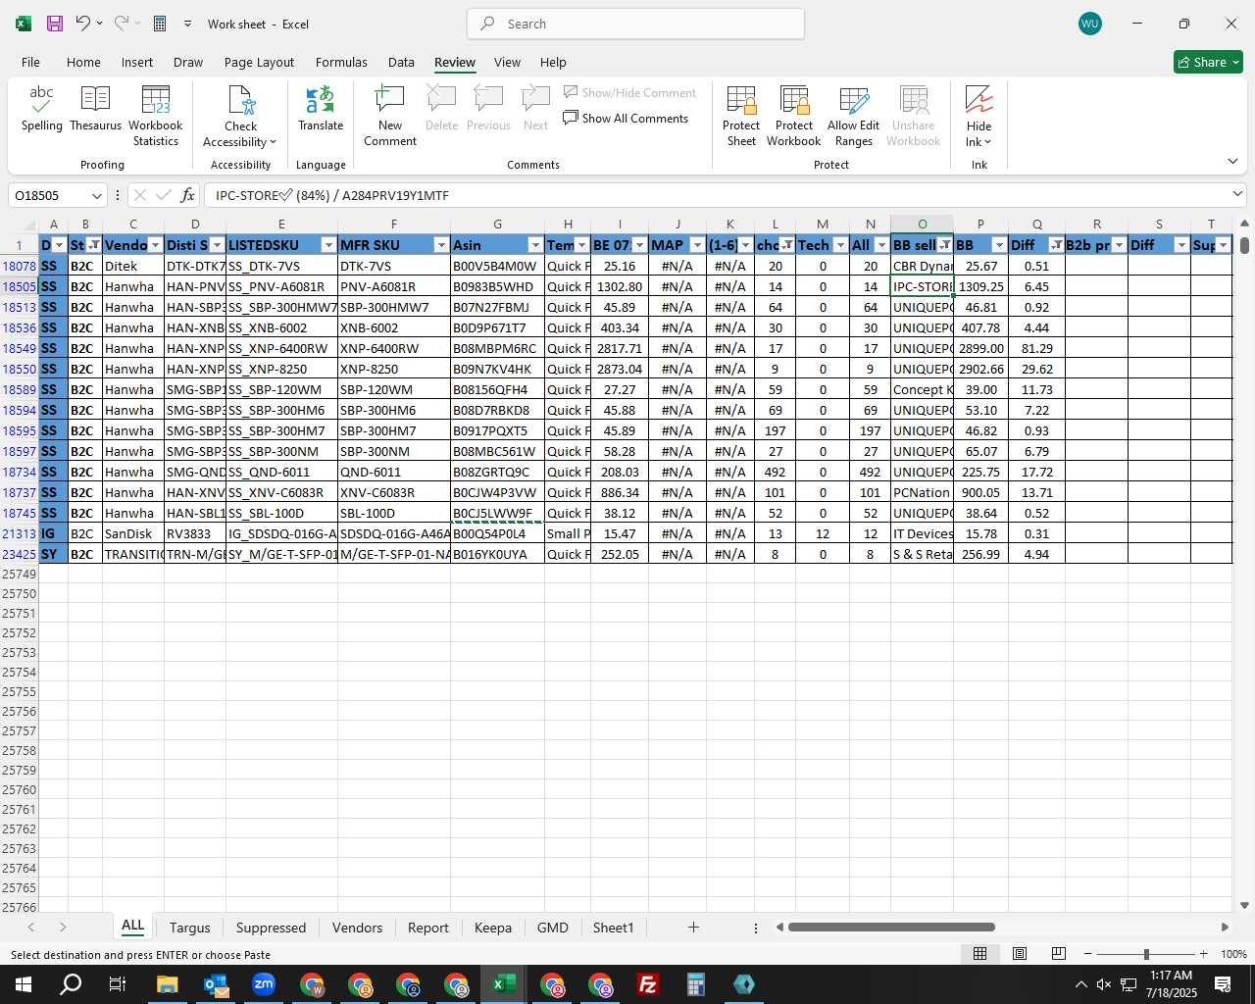This screenshot has height=1004, width=1255.
Task: Open the LISTEDSKU column filter dropdown
Action: pos(328,245)
